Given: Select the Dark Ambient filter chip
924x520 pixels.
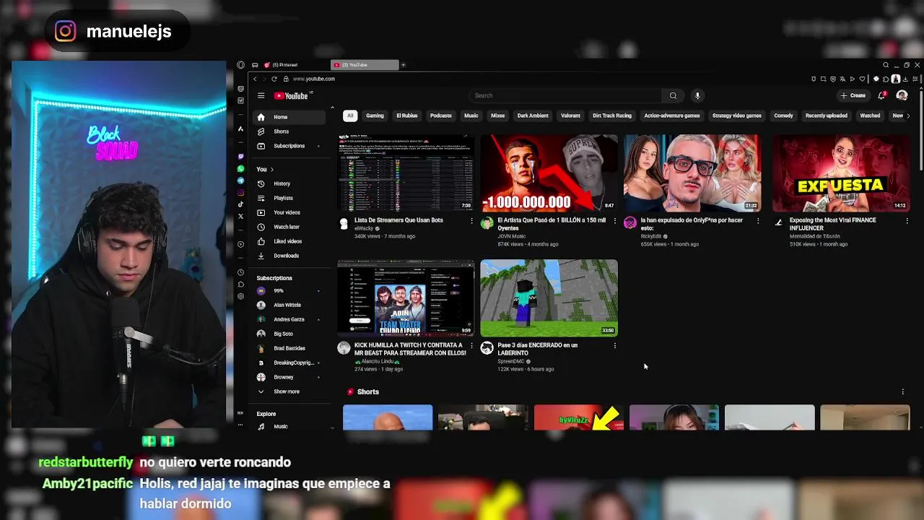Looking at the screenshot, I should click(533, 116).
